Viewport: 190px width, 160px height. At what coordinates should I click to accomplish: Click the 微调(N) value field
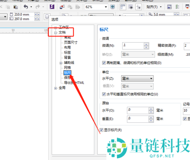click(x=133, y=46)
